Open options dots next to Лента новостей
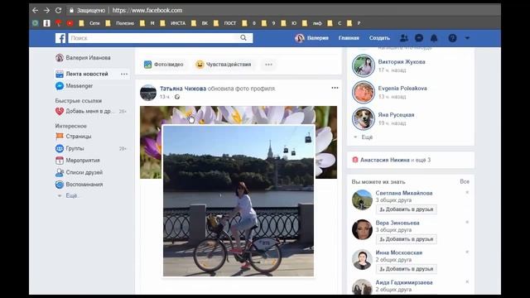 pyautogui.click(x=124, y=74)
